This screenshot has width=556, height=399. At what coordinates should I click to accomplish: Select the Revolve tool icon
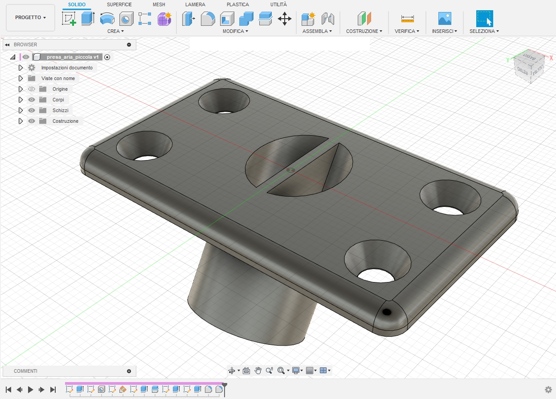coord(107,19)
